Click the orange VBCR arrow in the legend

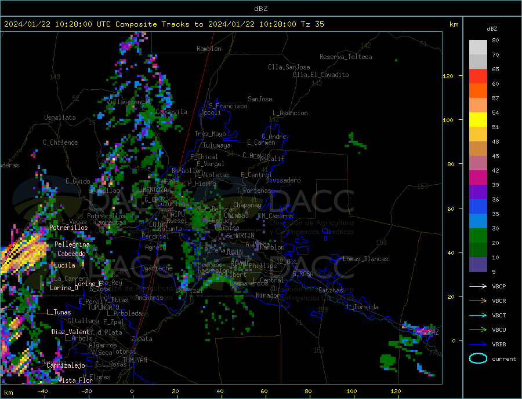click(x=478, y=301)
